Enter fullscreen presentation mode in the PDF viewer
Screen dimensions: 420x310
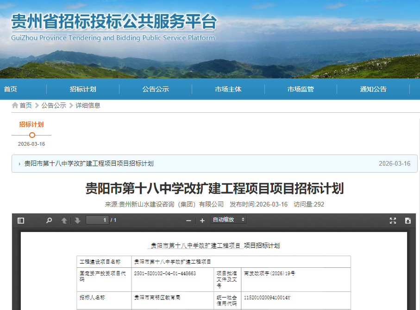click(x=393, y=220)
